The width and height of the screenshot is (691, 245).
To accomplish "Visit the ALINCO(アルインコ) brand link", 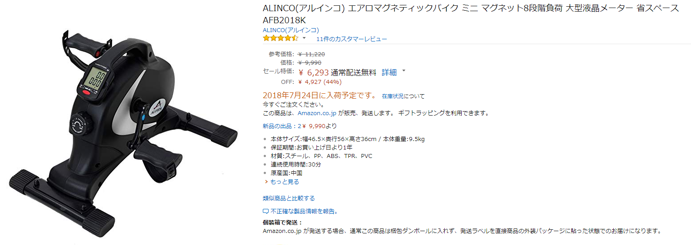I will [291, 30].
